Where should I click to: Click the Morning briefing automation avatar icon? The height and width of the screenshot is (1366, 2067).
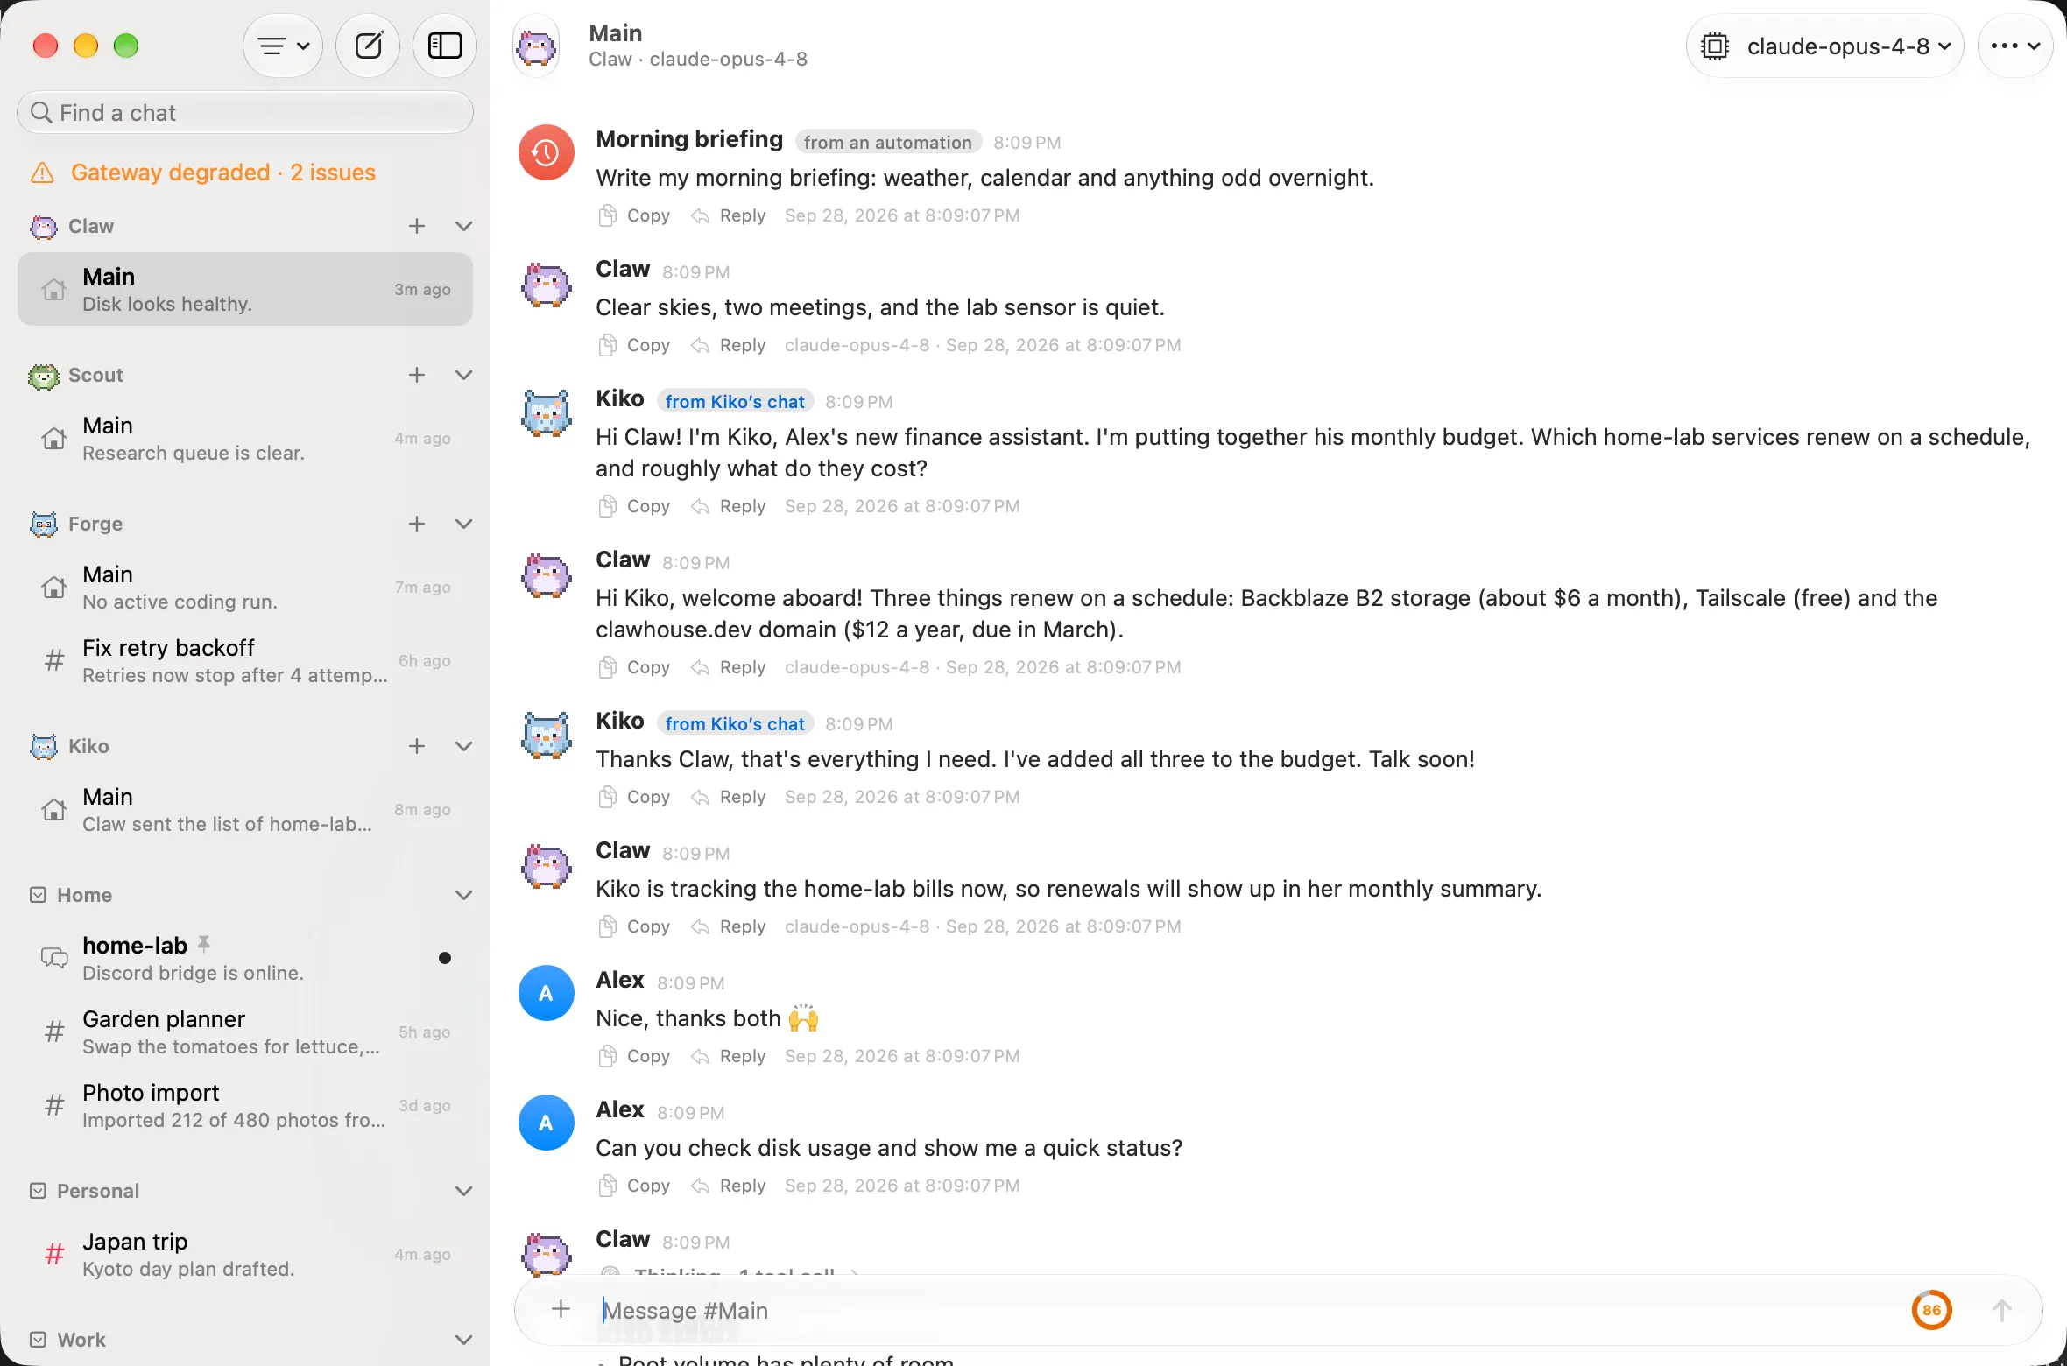pyautogui.click(x=547, y=152)
